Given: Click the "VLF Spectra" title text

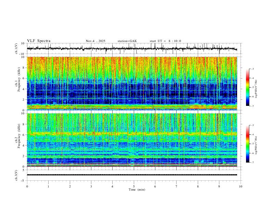Looking at the screenshot, I should pyautogui.click(x=39, y=41).
